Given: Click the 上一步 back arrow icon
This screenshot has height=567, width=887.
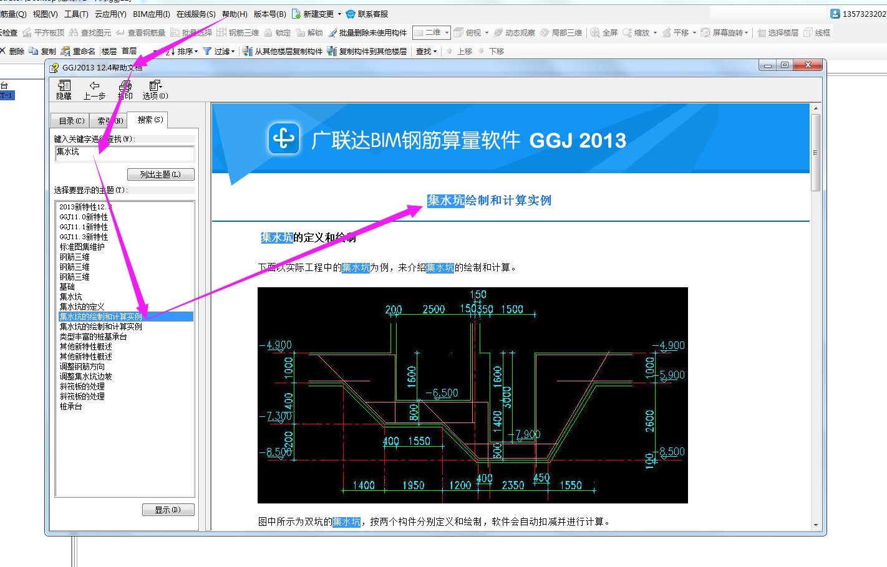Looking at the screenshot, I should pos(94,85).
